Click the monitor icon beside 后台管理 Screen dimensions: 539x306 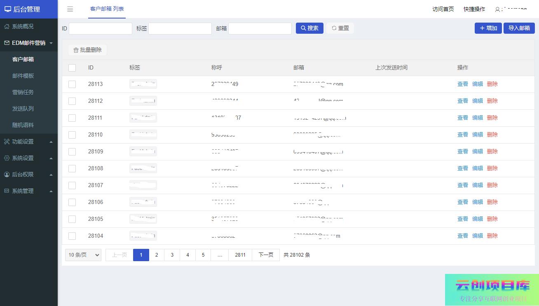coord(7,9)
